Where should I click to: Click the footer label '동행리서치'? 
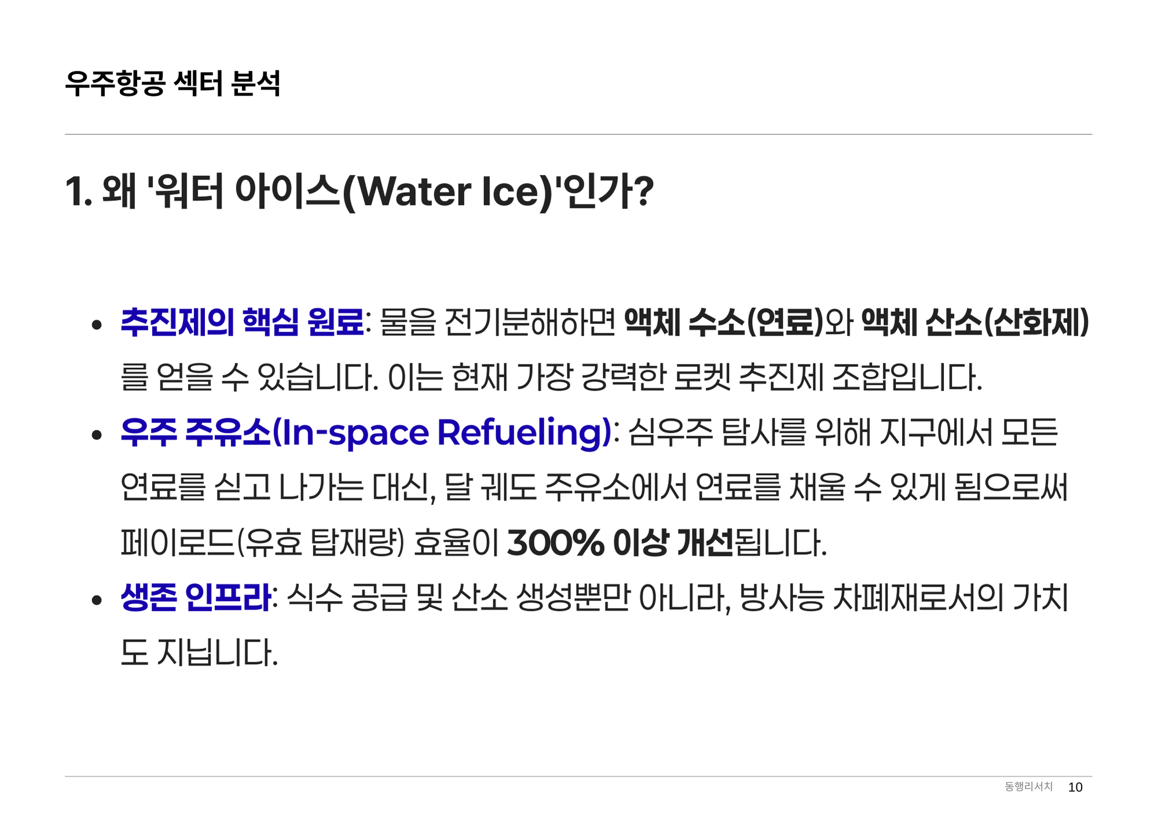coord(1028,787)
